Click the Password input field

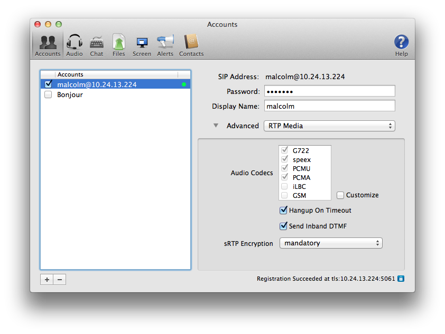329,92
